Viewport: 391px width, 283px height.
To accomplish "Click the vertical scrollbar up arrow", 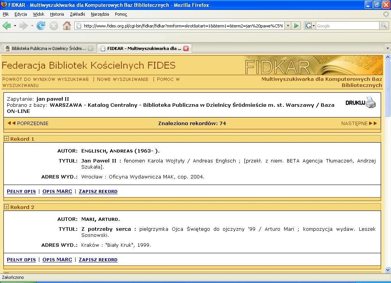I will tap(388, 57).
